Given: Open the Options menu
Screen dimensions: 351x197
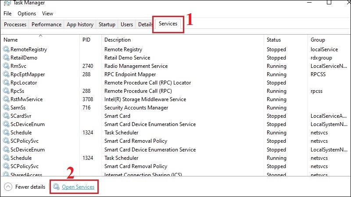Looking at the screenshot, I should pyautogui.click(x=27, y=14).
